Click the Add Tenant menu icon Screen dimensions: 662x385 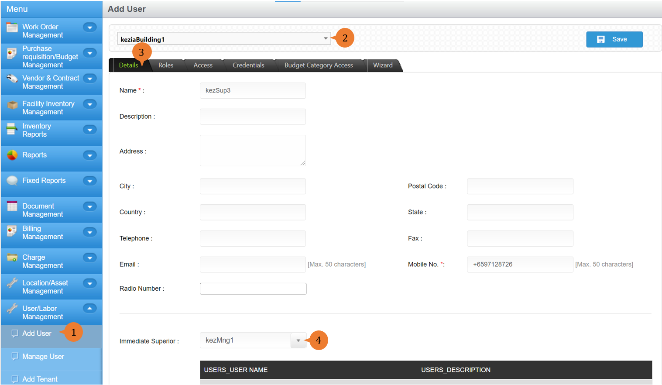coord(15,379)
